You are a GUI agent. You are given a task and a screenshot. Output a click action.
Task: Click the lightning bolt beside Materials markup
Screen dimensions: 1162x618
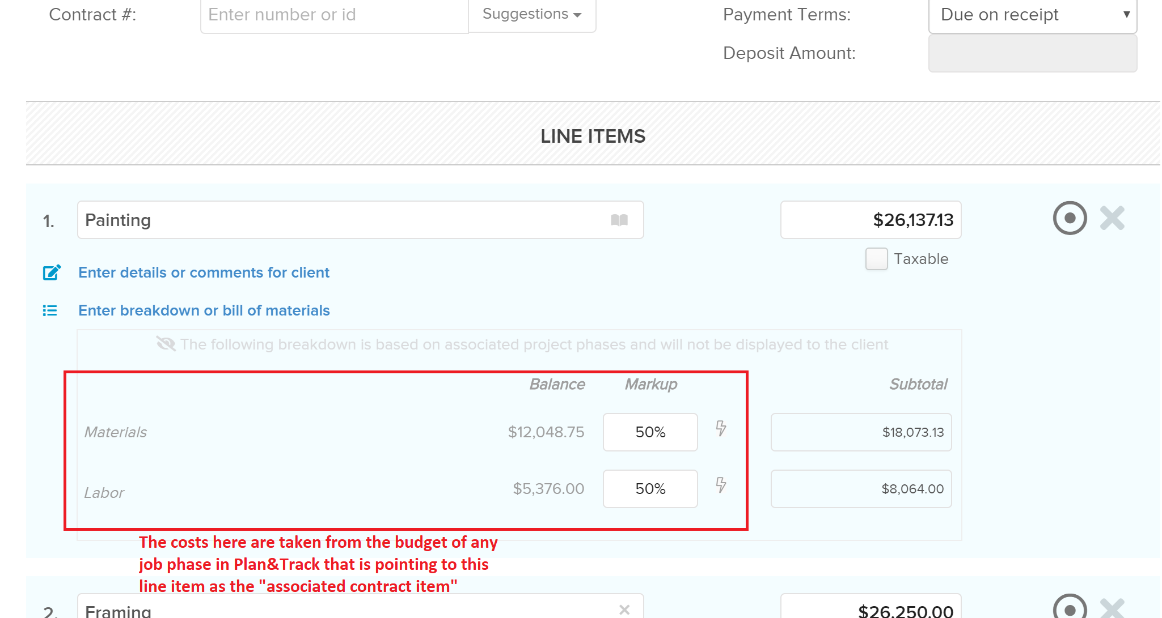(x=721, y=428)
